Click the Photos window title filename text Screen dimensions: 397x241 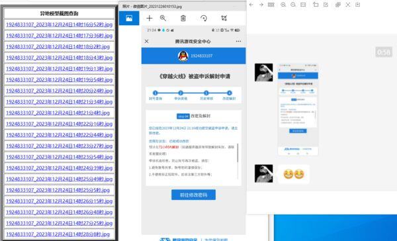pyautogui.click(x=152, y=7)
